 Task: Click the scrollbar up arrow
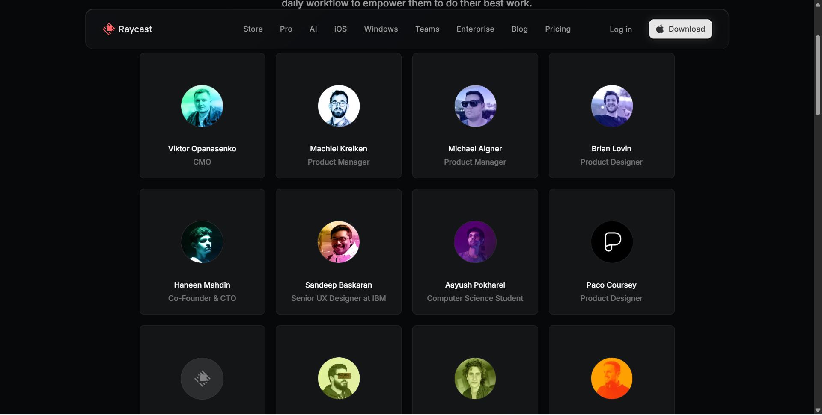click(x=818, y=4)
